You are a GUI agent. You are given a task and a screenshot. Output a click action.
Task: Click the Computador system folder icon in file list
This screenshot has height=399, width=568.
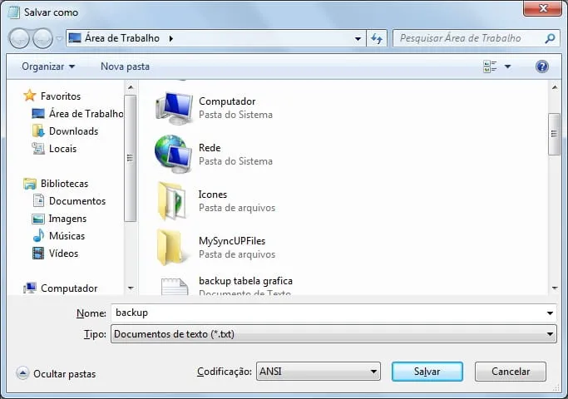point(174,108)
